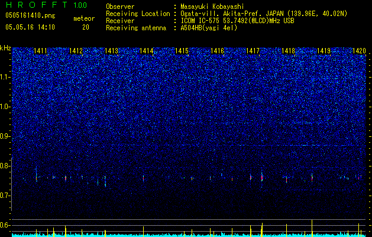Click time marker 1418
Screen dimensions: 372x237
tap(288, 50)
